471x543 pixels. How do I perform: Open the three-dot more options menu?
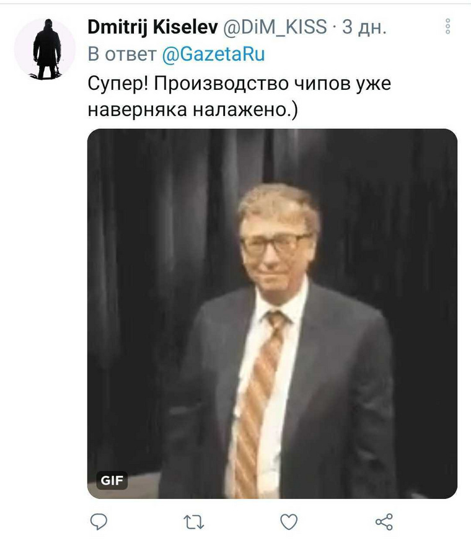tap(447, 26)
